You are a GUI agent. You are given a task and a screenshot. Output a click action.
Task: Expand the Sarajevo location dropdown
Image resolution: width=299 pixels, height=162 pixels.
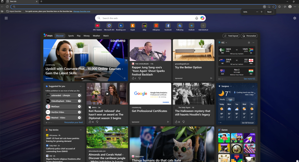click(231, 86)
